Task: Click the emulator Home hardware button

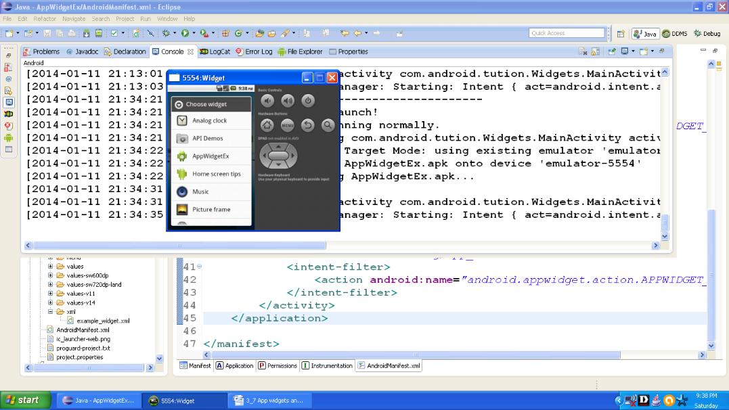Action: pyautogui.click(x=267, y=125)
